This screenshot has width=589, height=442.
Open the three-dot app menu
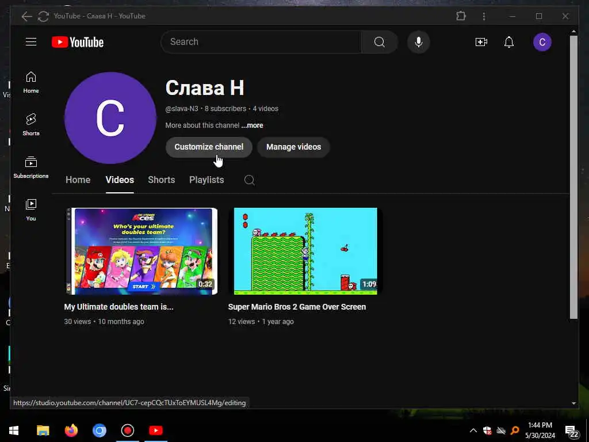click(x=484, y=16)
